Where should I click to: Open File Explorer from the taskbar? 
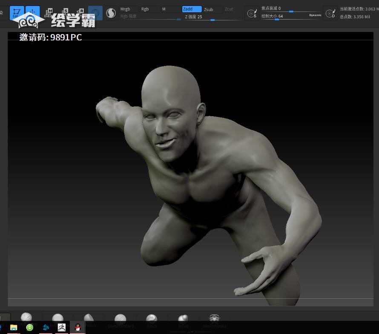point(14,327)
